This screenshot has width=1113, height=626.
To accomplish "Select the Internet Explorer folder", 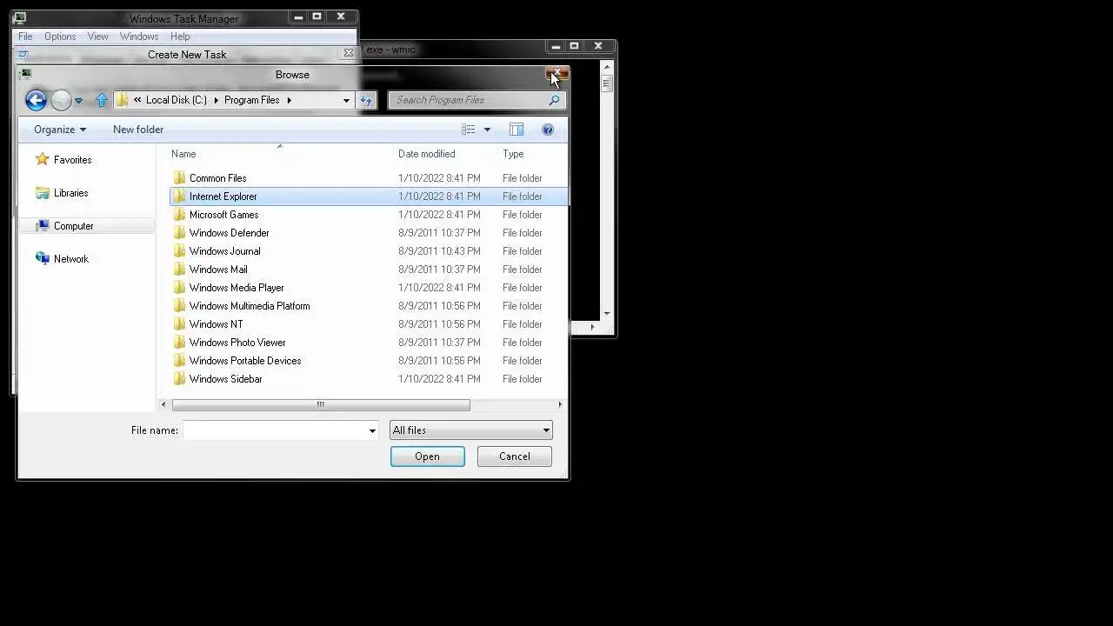I will pyautogui.click(x=369, y=196).
